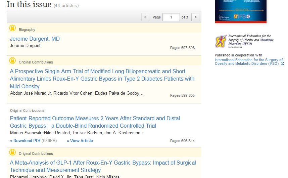Click the page number input field
This screenshot has width=288, height=178.
tap(171, 17)
